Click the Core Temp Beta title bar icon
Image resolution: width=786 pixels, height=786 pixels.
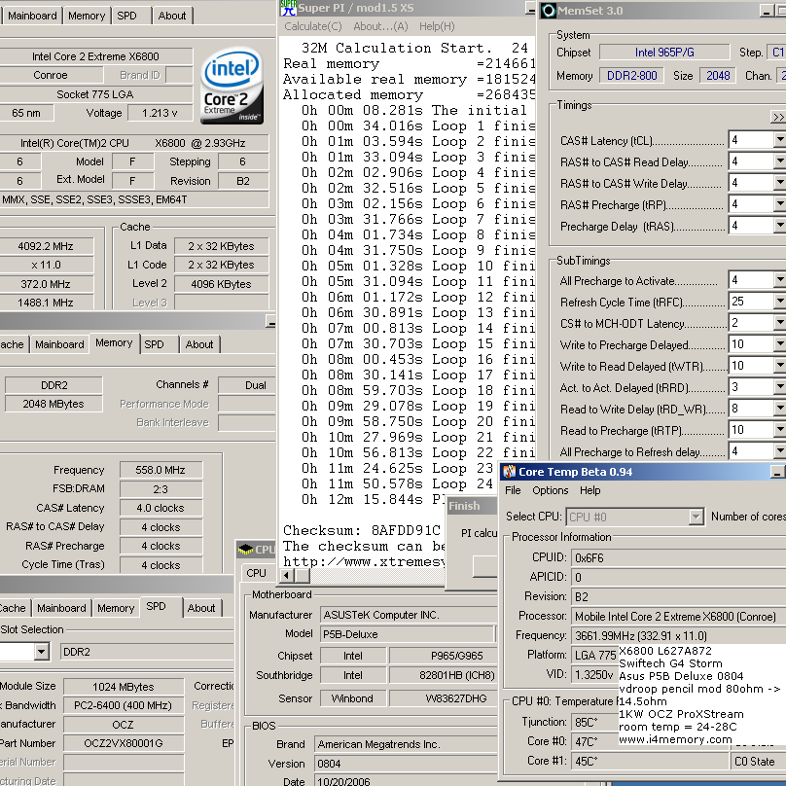510,472
